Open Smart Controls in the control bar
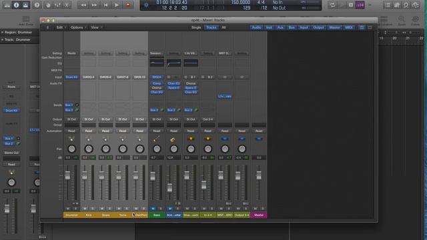The width and height of the screenshot is (427, 240). point(48,5)
